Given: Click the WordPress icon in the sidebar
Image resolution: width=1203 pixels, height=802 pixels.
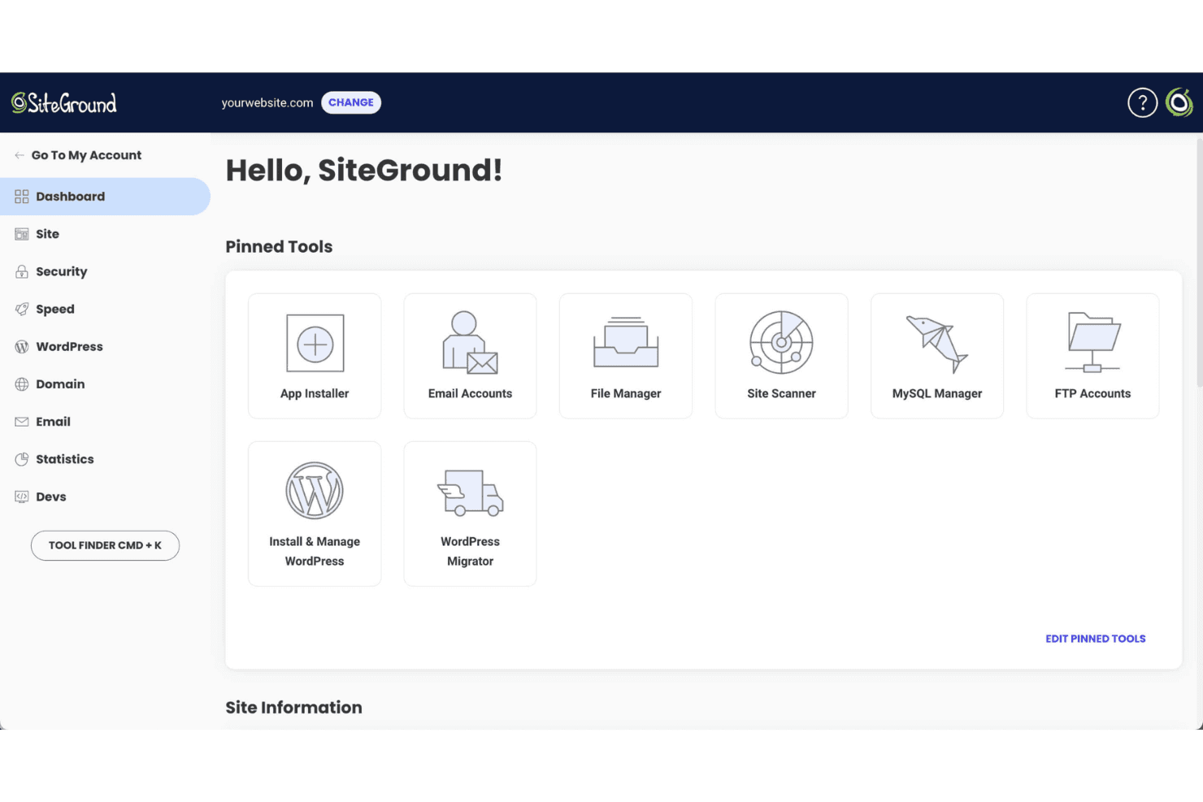Looking at the screenshot, I should click(22, 347).
